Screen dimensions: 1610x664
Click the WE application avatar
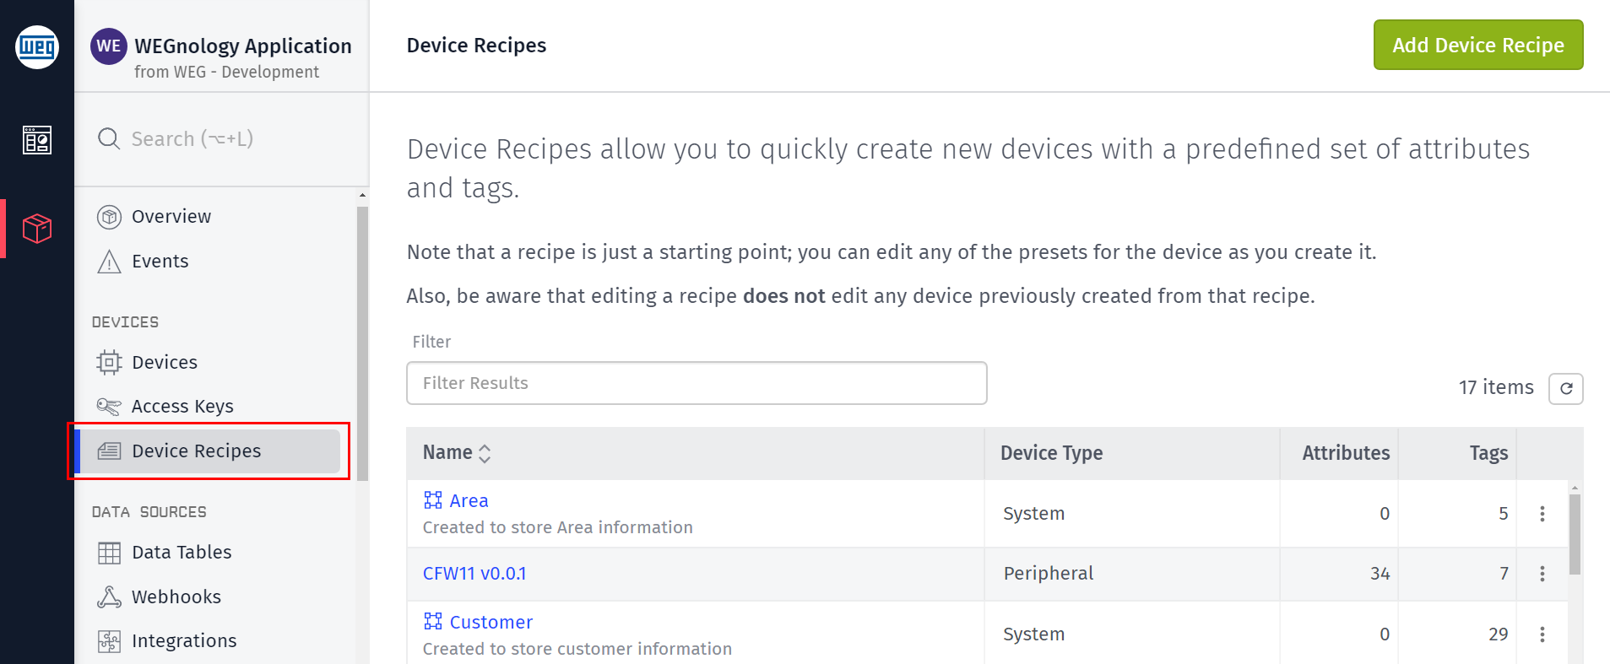point(109,46)
